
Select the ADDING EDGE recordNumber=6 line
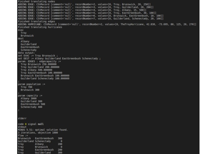click(x=91, y=16)
